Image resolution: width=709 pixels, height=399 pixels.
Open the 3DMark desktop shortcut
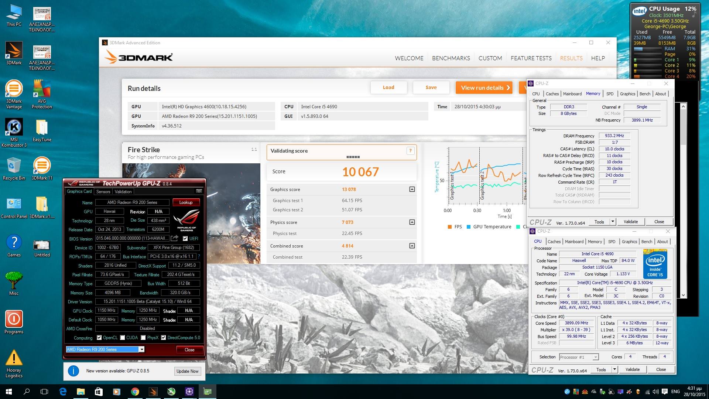tap(14, 53)
